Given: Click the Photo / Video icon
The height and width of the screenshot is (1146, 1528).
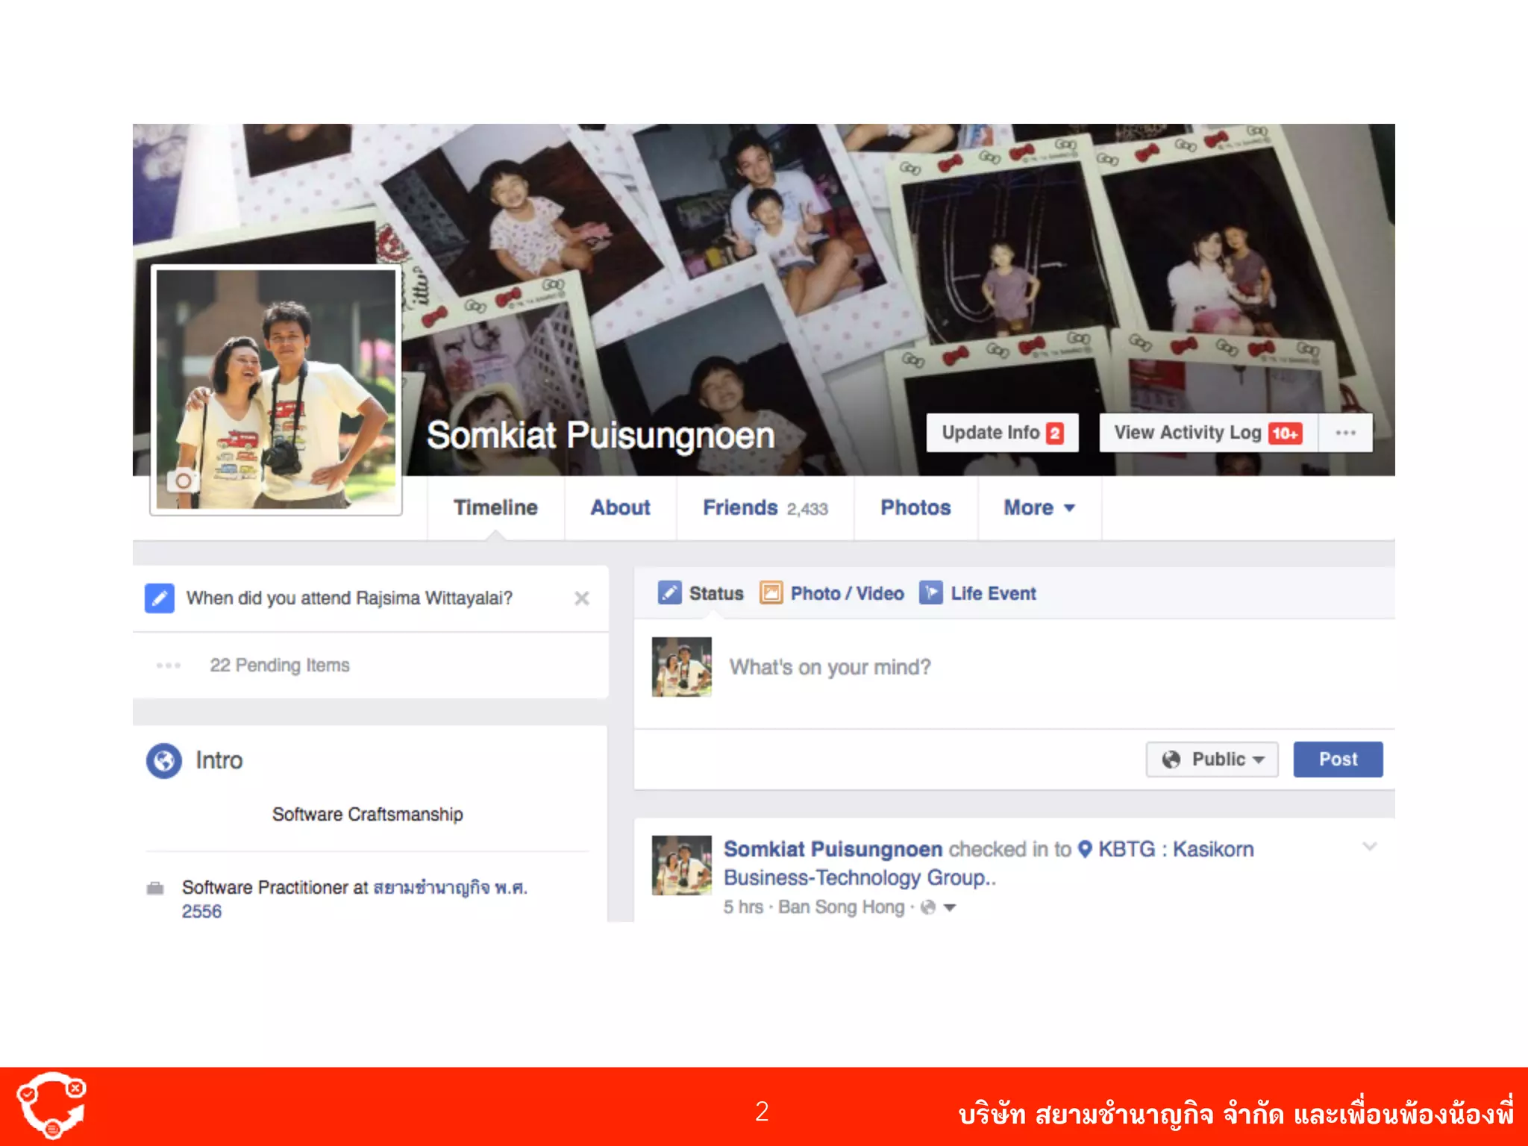Looking at the screenshot, I should [771, 593].
